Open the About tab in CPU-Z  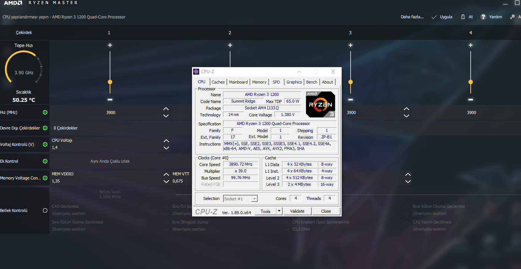click(x=327, y=82)
